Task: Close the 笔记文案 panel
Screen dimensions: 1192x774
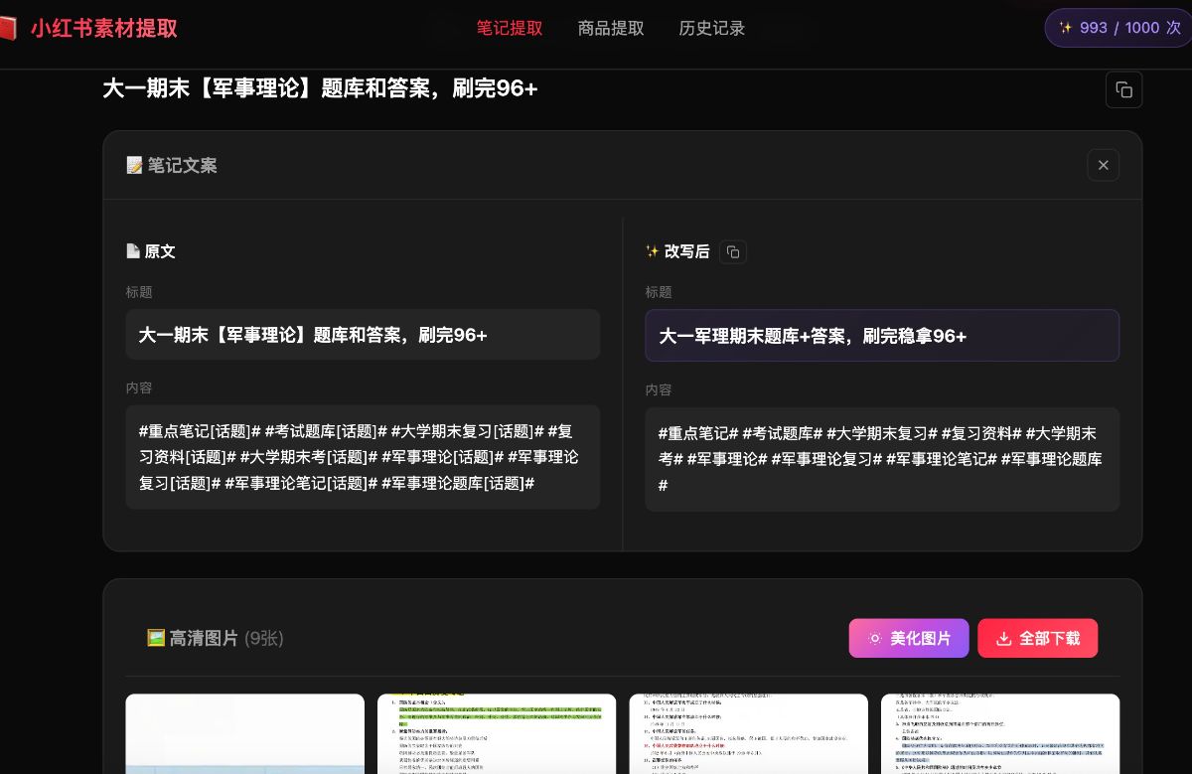Action: (1103, 165)
